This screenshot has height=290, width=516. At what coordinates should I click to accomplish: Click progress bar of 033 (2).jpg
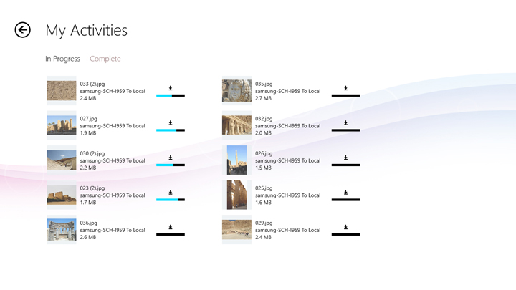click(x=171, y=95)
